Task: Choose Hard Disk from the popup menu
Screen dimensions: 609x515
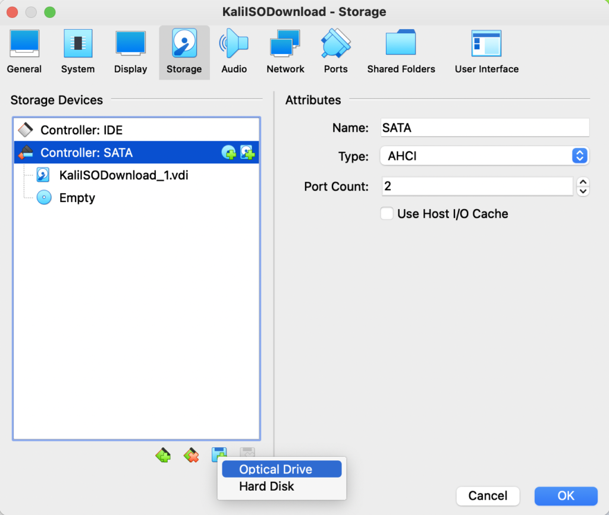Action: (281, 486)
